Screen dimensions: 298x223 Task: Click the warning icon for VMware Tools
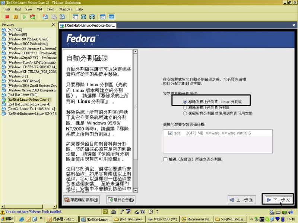click(3, 212)
